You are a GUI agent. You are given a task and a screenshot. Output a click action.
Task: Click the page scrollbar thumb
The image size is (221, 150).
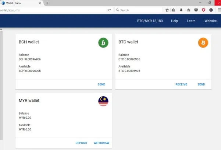[x=1, y=86]
